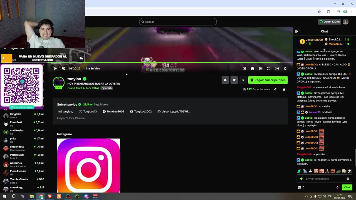Image resolution: width=356 pixels, height=200 pixels.
Task: Click the Obtén KICKs button
Action: (330, 22)
